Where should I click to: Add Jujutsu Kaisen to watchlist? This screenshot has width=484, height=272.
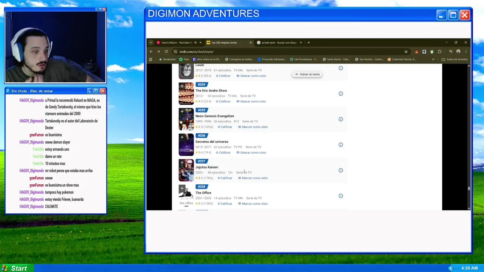(182, 162)
